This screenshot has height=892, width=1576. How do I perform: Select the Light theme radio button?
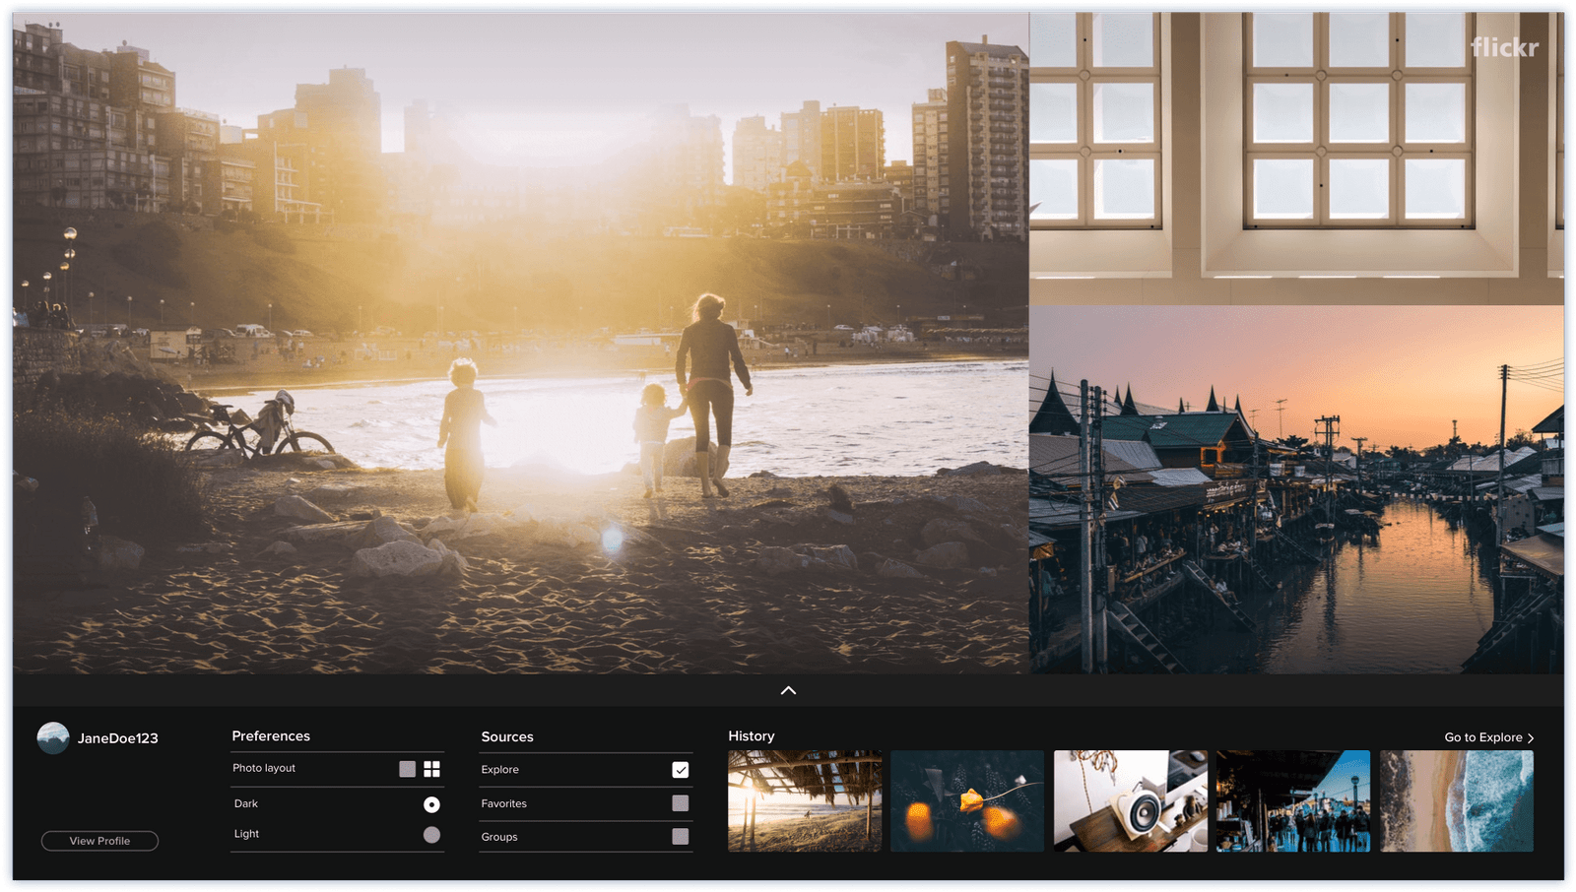431,835
